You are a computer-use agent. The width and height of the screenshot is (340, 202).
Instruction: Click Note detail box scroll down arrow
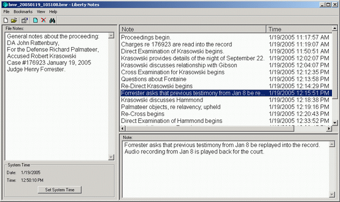click(x=332, y=195)
